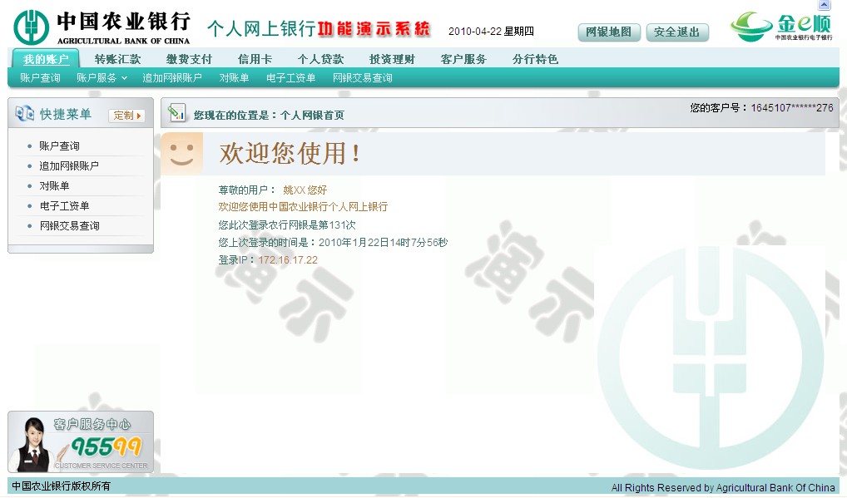The width and height of the screenshot is (847, 498).
Task: Click the login IP 172.16.17.22 text
Action: tap(288, 260)
